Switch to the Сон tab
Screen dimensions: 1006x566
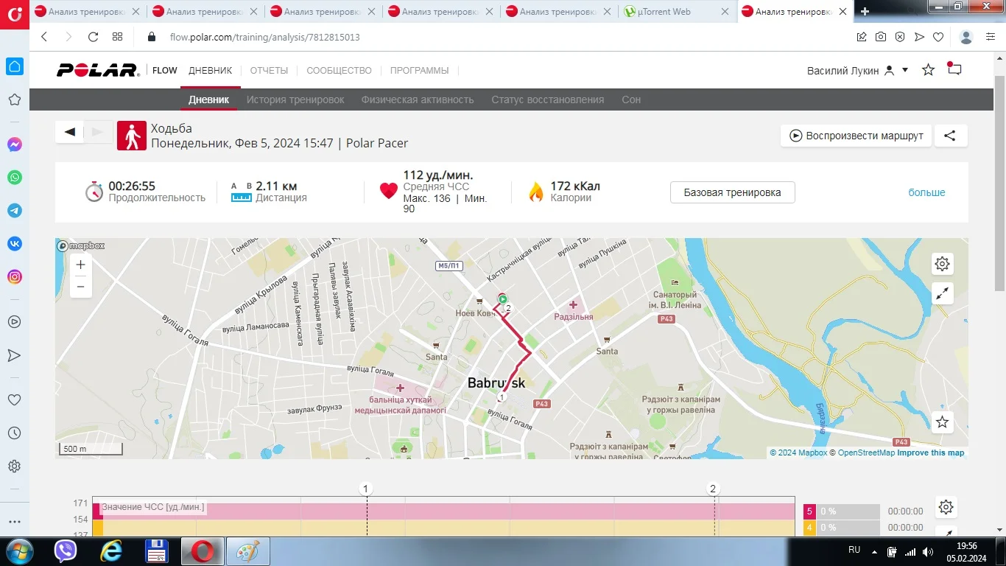coord(631,99)
